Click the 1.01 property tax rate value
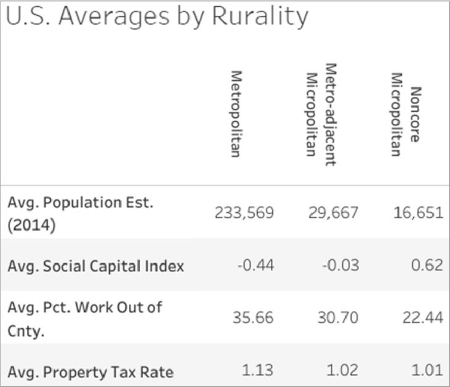450x387 pixels. (428, 371)
